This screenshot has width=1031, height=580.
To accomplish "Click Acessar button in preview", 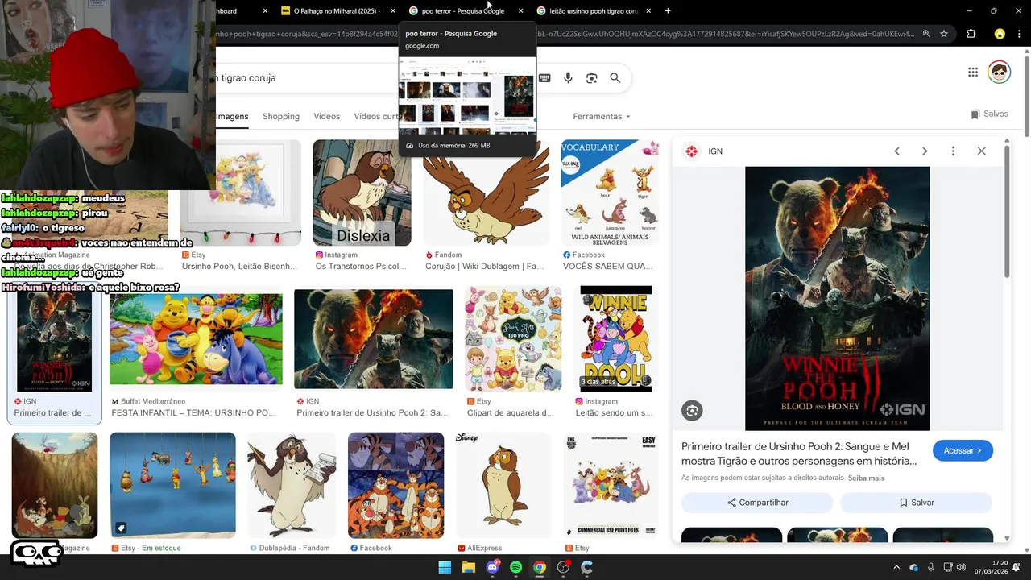I will point(963,450).
